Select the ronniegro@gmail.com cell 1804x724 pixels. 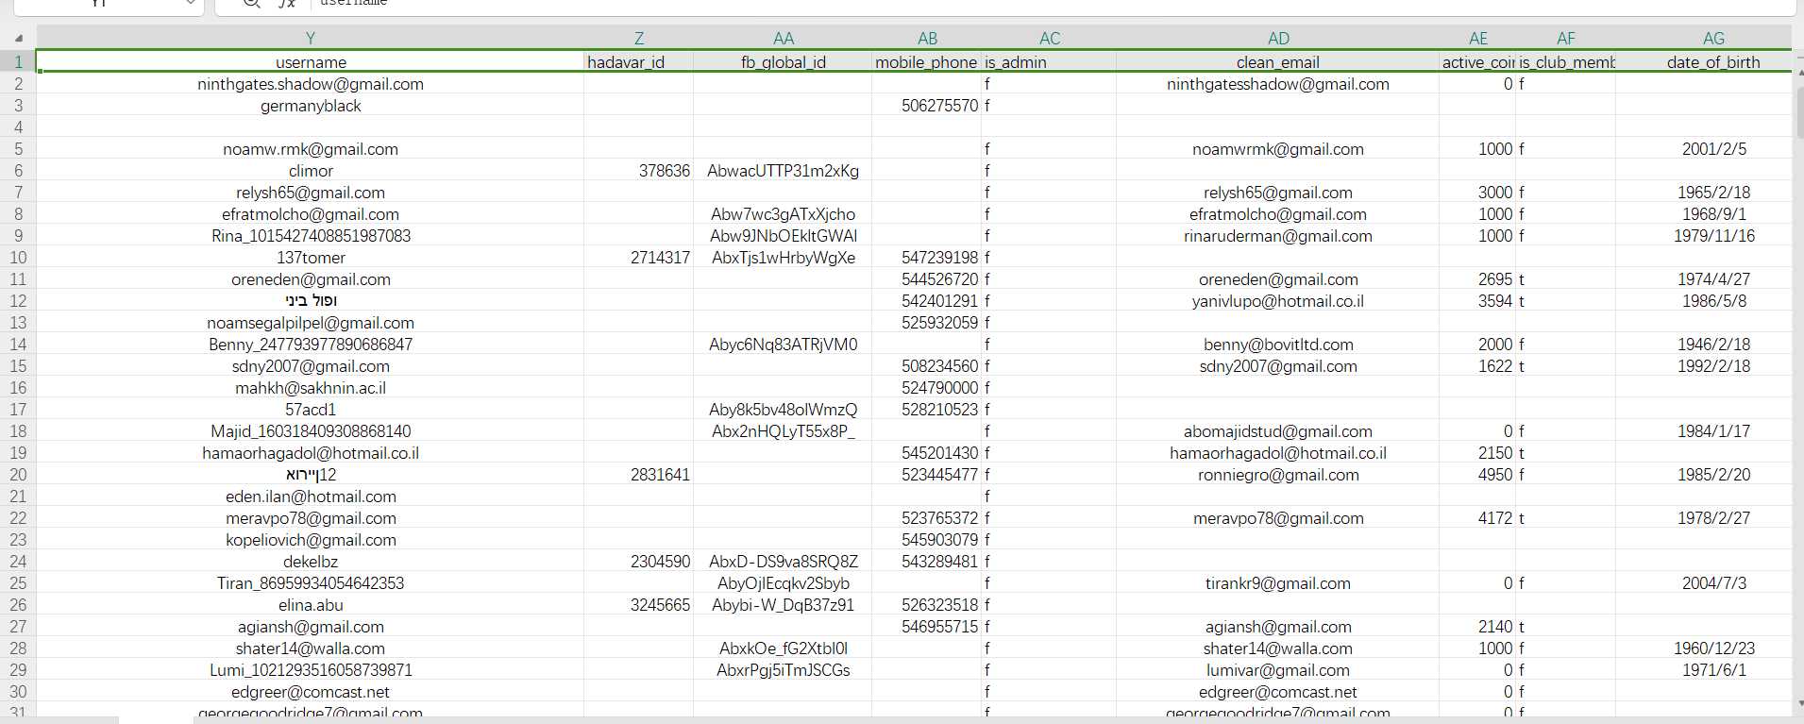(1278, 475)
